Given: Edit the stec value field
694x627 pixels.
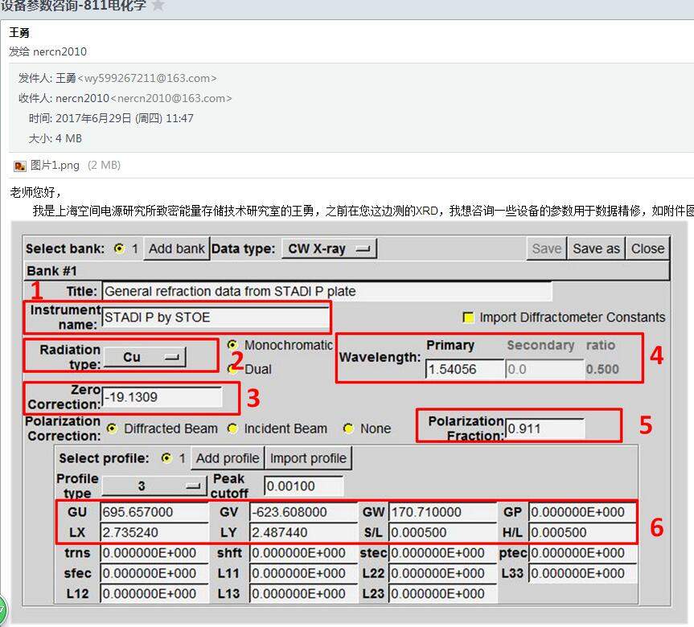Looking at the screenshot, I should pyautogui.click(x=442, y=553).
